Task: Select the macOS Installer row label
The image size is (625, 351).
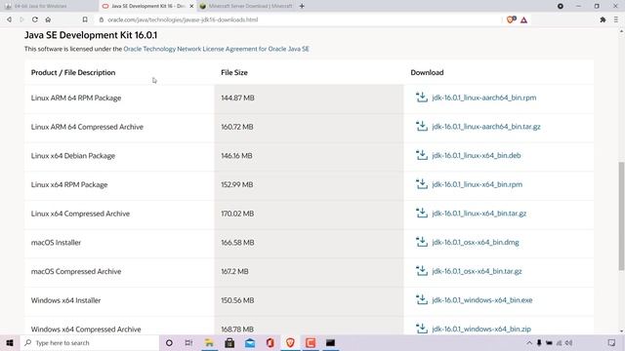Action: (56, 243)
